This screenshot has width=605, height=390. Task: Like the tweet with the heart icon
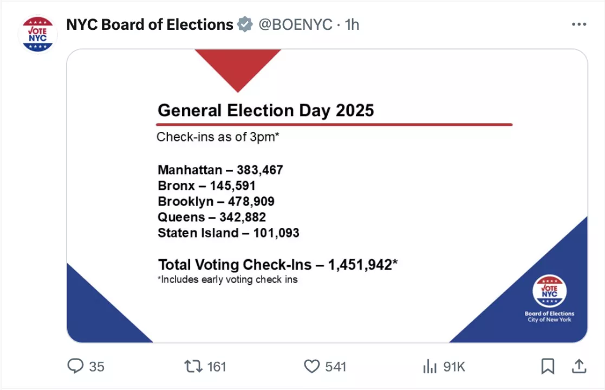tap(311, 367)
